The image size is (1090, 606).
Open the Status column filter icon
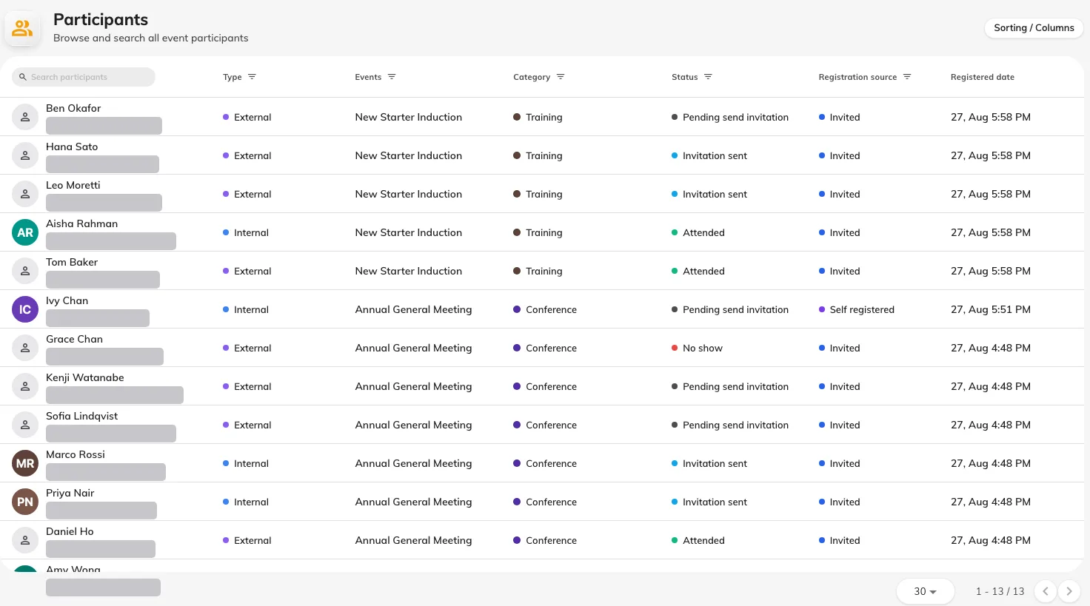(x=708, y=77)
